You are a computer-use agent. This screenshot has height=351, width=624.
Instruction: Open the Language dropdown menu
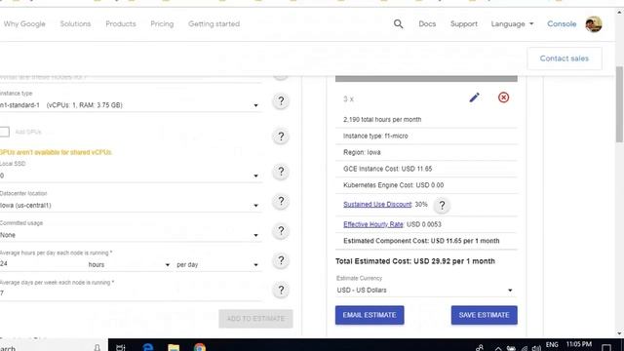[x=512, y=23]
